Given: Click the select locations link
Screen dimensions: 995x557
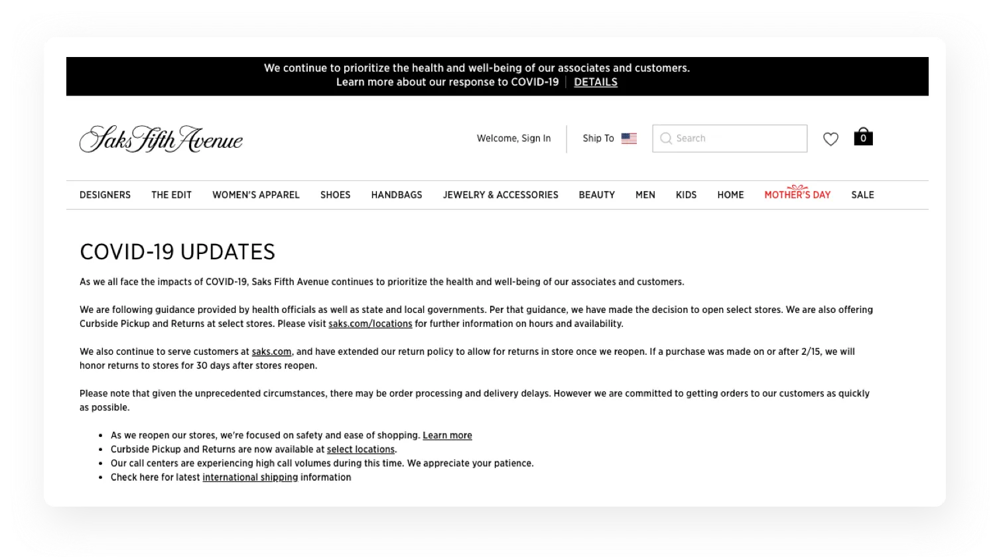Looking at the screenshot, I should click(361, 450).
